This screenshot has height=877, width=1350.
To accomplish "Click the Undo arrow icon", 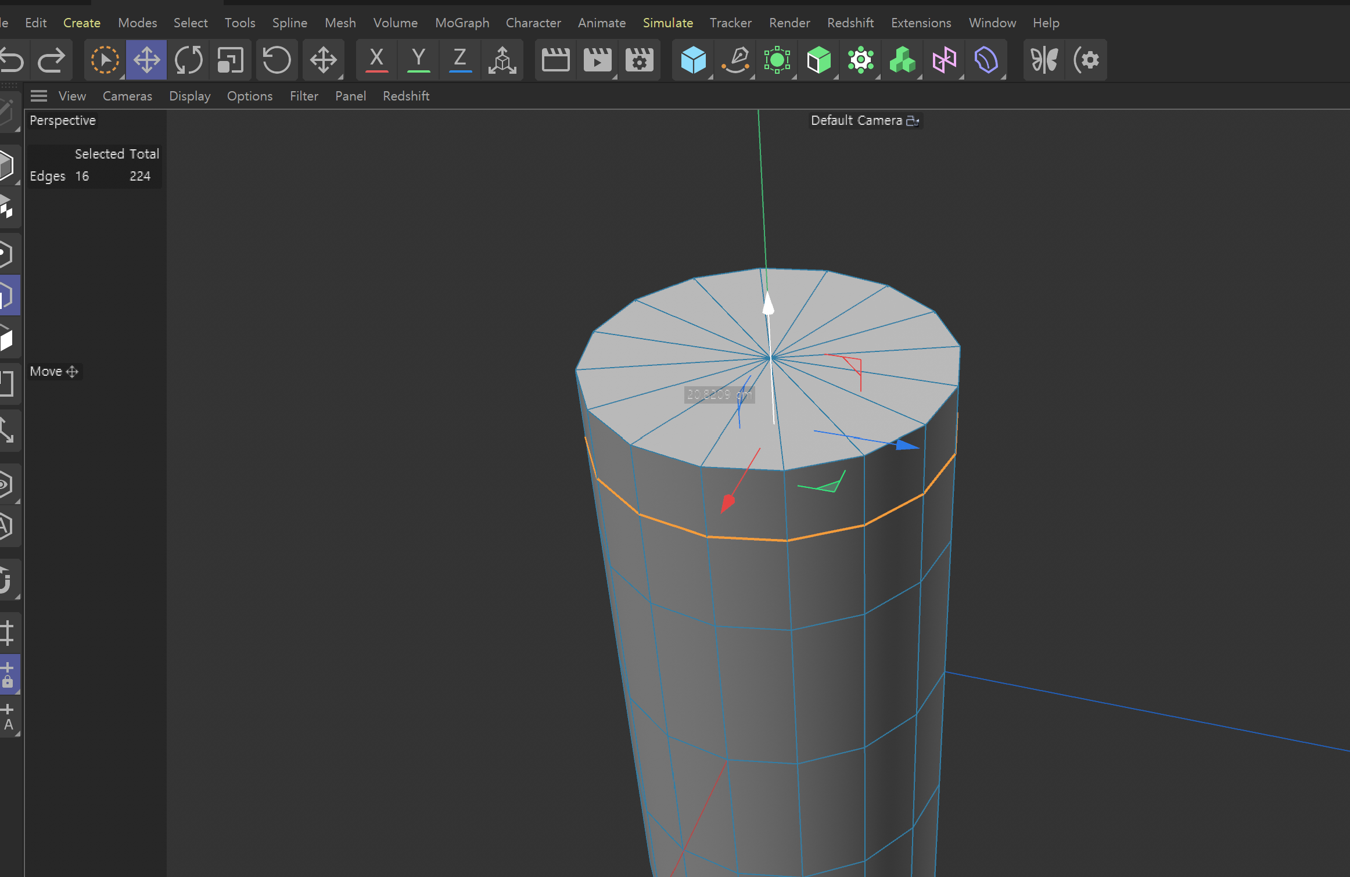I will coord(12,60).
